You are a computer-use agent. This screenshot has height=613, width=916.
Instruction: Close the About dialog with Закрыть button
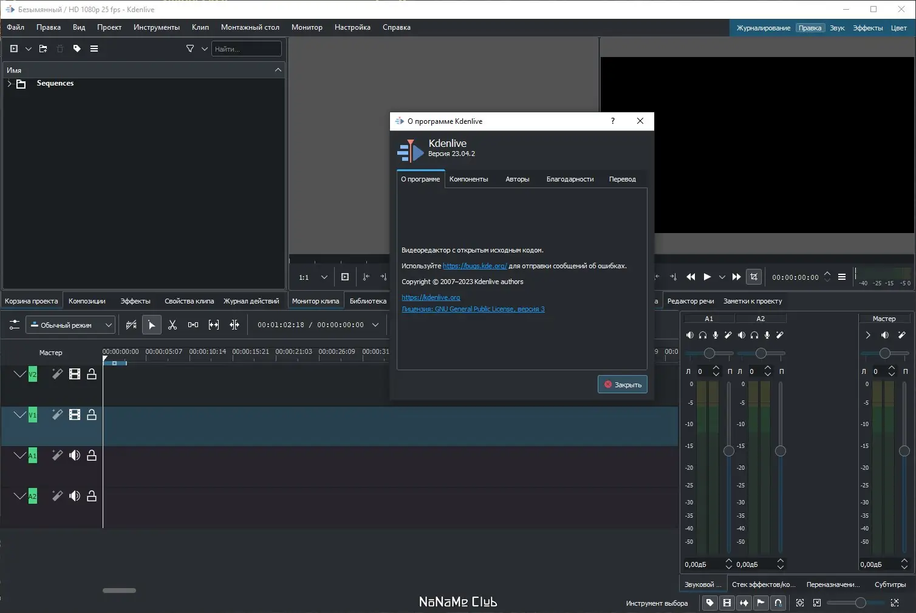(623, 384)
